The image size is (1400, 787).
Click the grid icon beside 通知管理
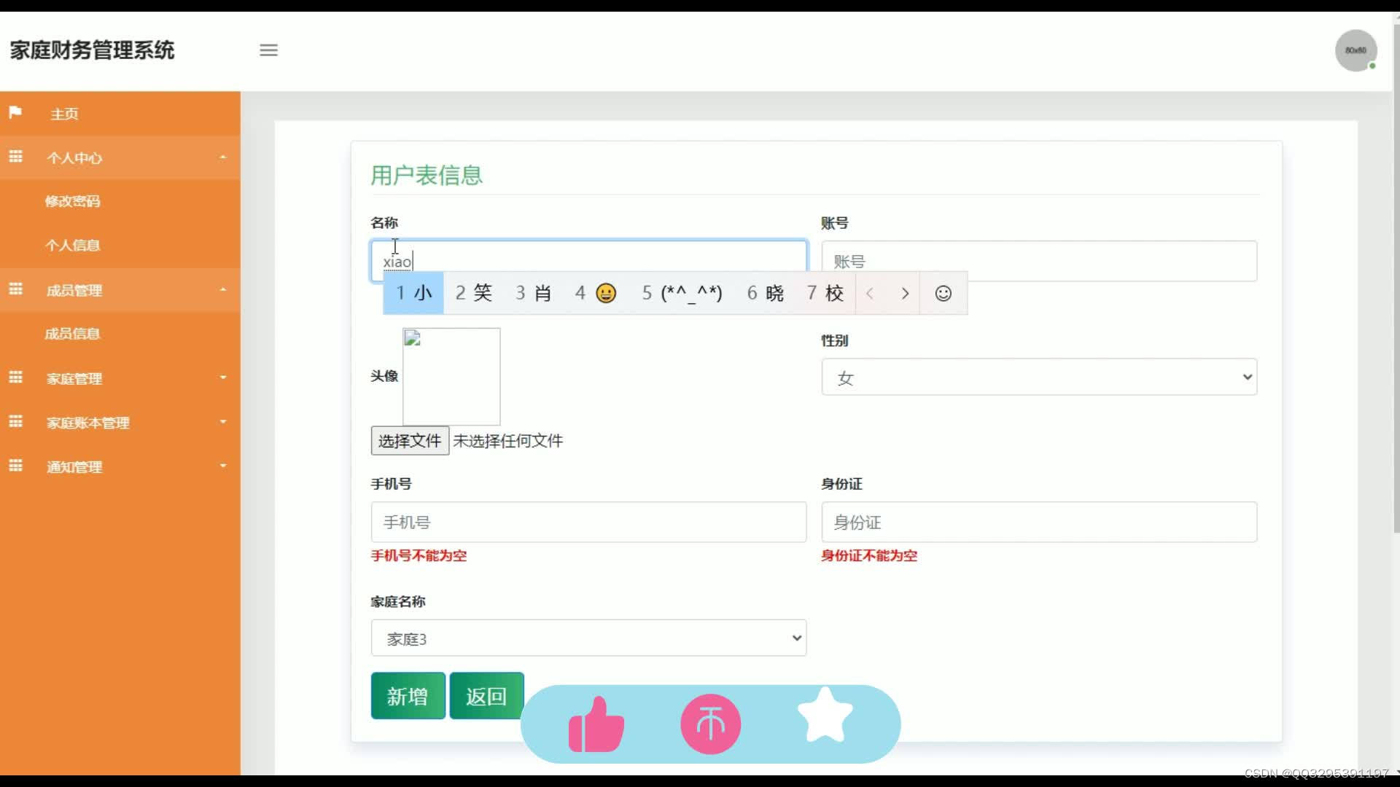15,466
